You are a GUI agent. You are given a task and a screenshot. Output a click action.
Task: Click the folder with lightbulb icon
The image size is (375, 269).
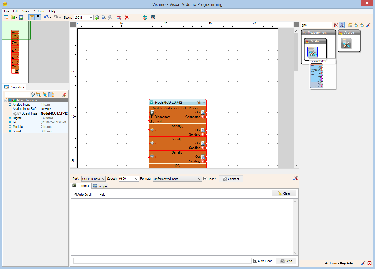click(350, 25)
